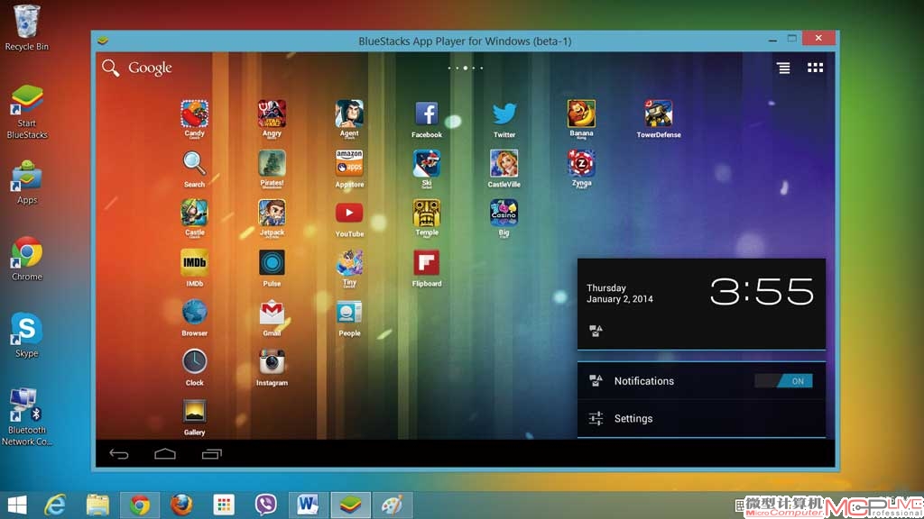Image resolution: width=924 pixels, height=519 pixels.
Task: Open Firefox from the taskbar
Action: 181,505
